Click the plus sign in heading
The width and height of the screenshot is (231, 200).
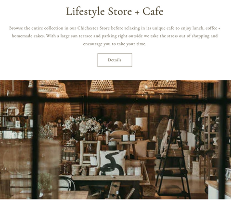point(137,12)
